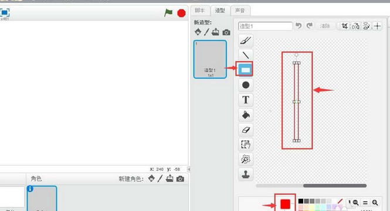Select the Ellipse tool
The height and width of the screenshot is (211, 390).
click(x=246, y=85)
